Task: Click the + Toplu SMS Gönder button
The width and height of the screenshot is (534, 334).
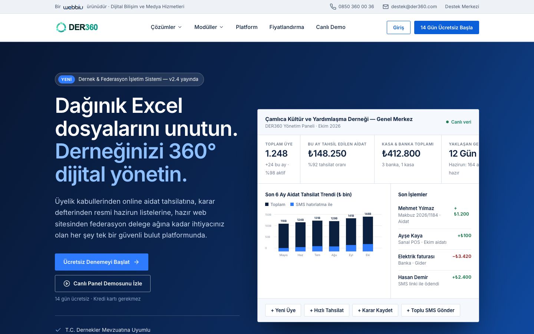Action: (431, 310)
